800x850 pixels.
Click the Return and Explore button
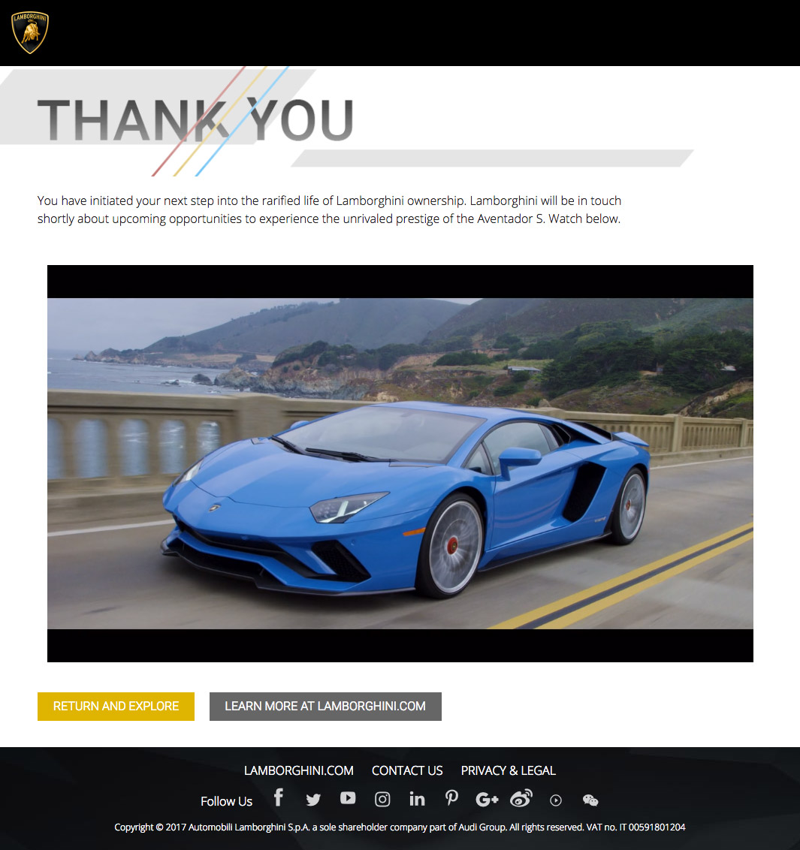[x=116, y=707]
